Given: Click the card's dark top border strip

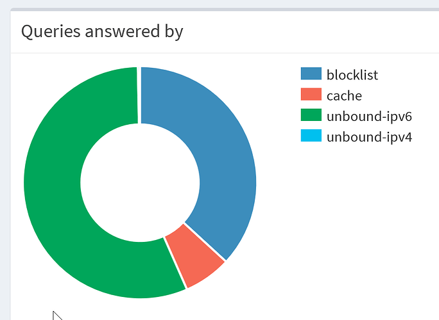Looking at the screenshot, I should click(225, 10).
